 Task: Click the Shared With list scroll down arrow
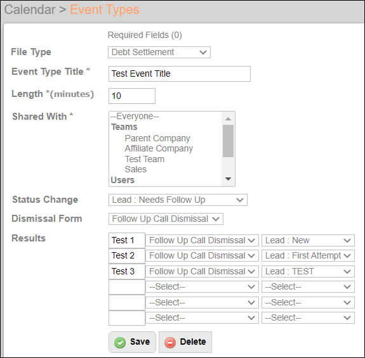[228, 179]
